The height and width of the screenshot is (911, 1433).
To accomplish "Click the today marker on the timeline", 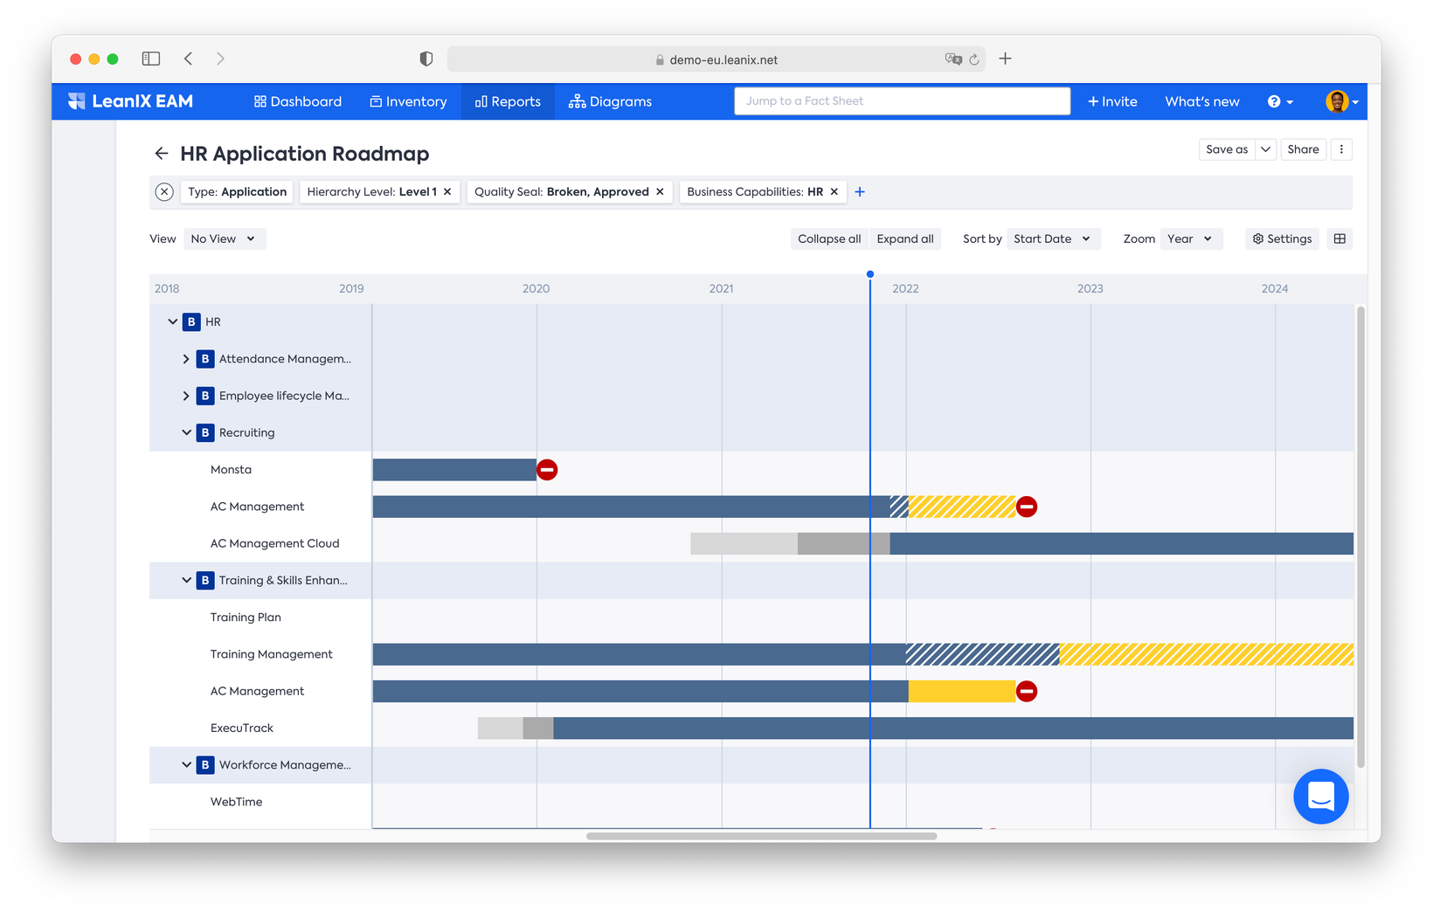I will click(x=870, y=274).
